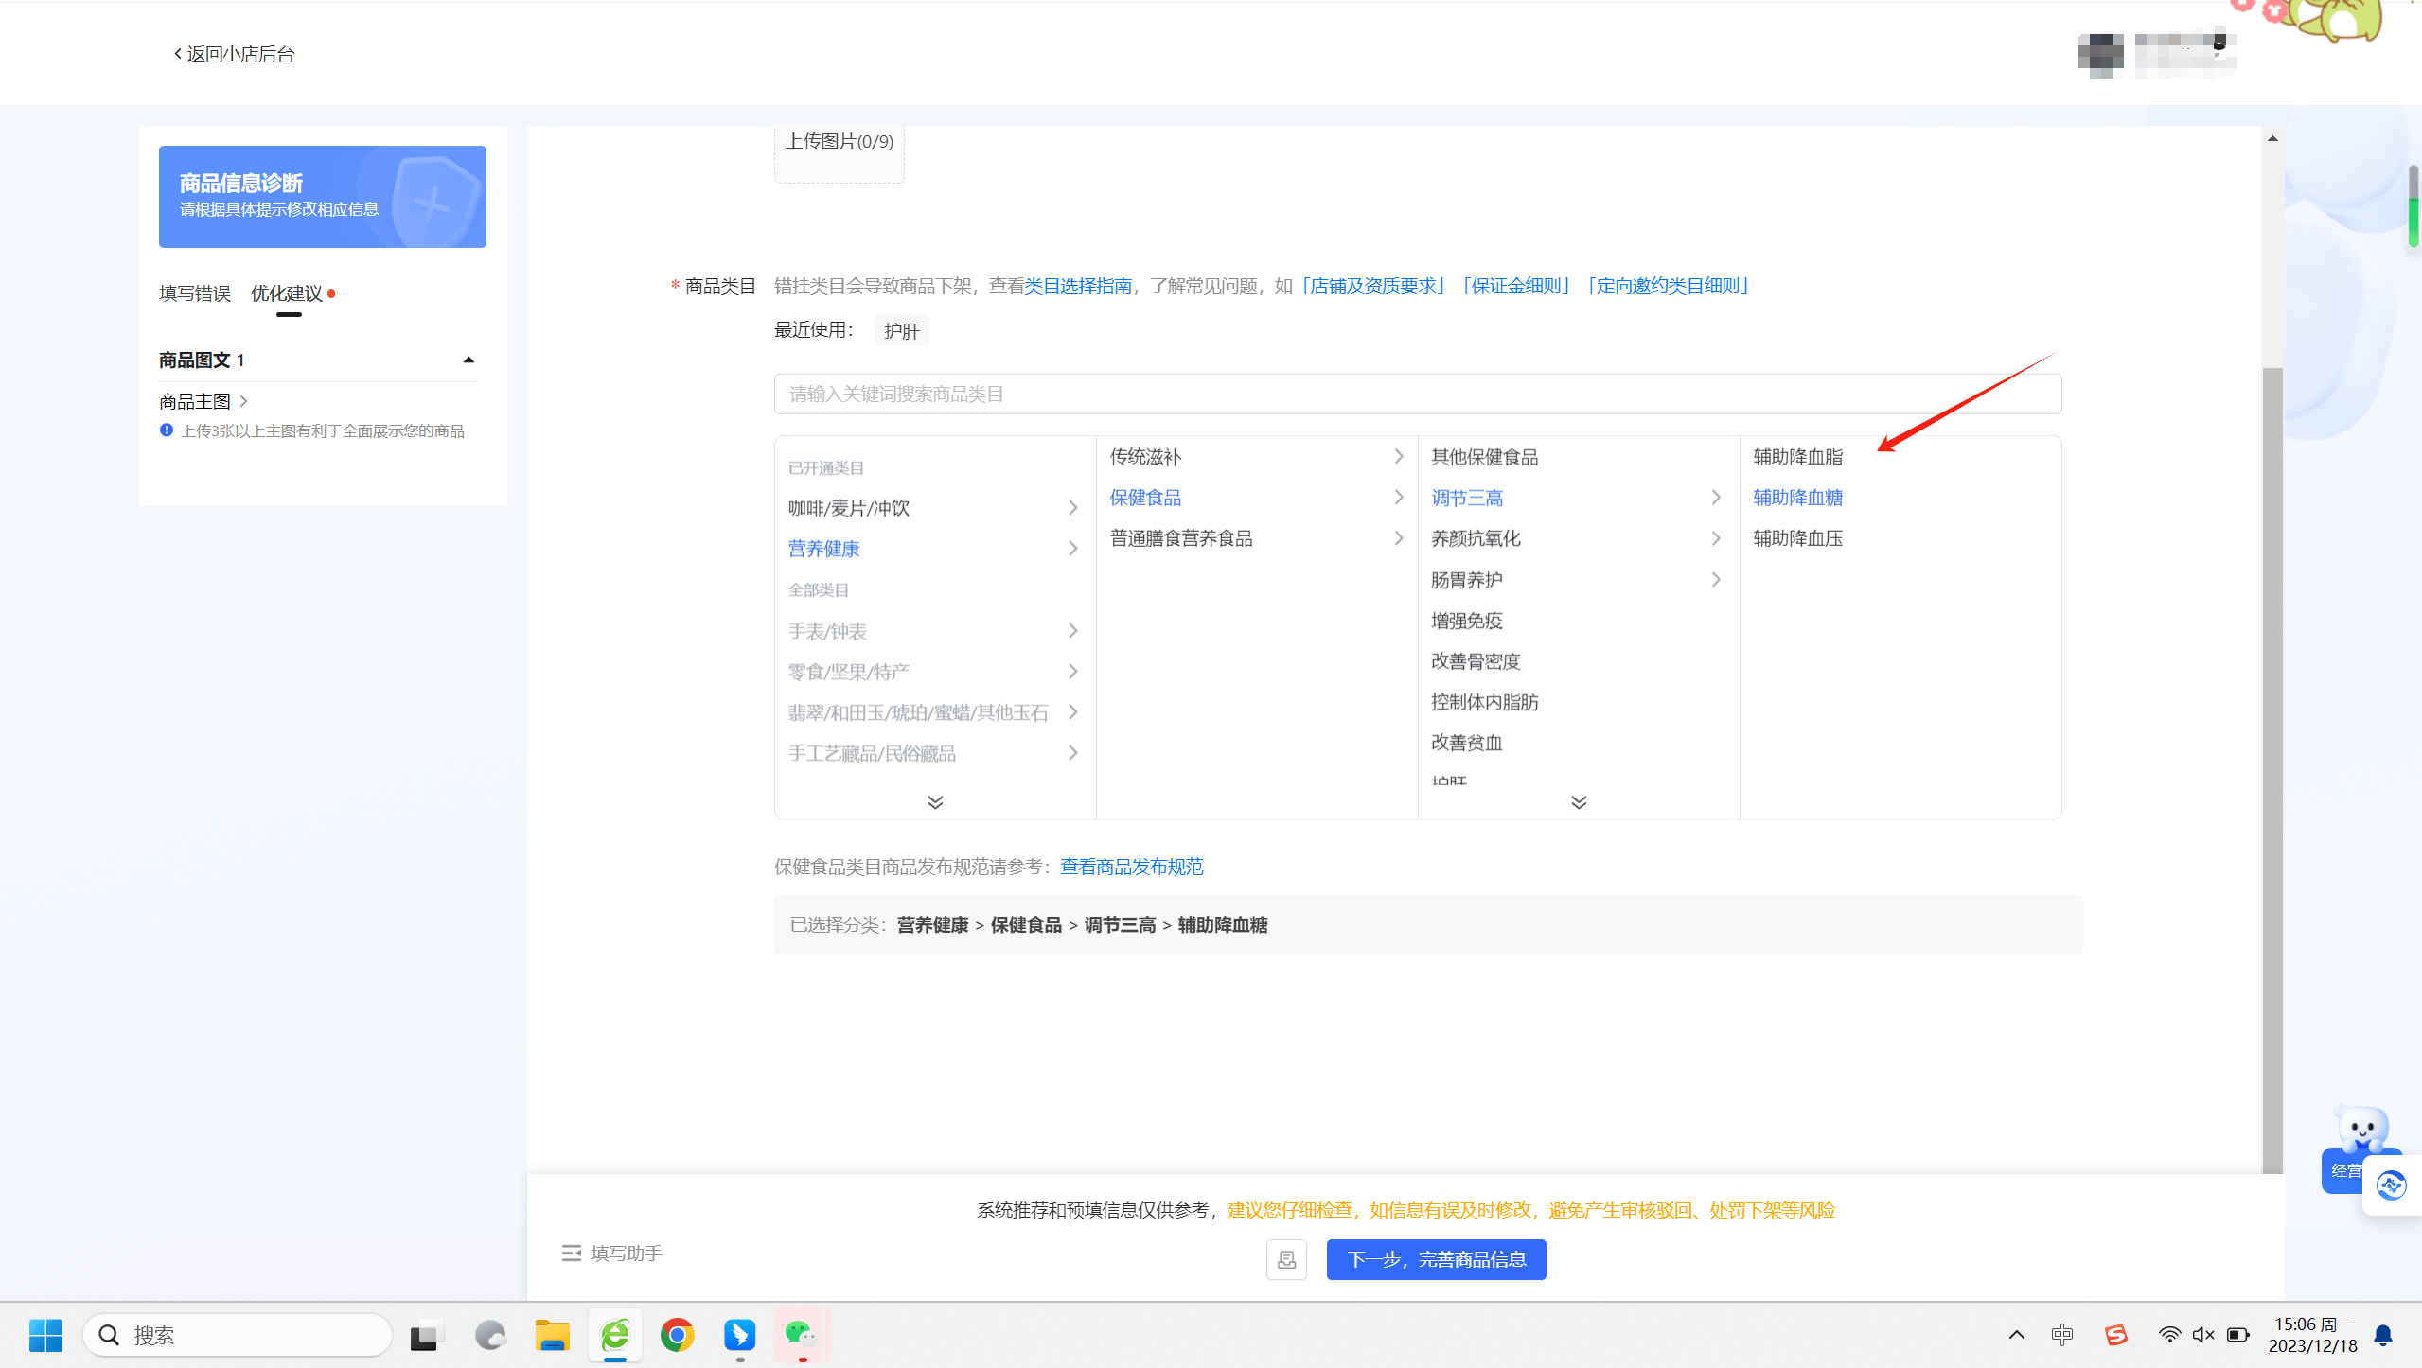Choose the 调节三高 category
The height and width of the screenshot is (1368, 2422).
(x=1467, y=498)
